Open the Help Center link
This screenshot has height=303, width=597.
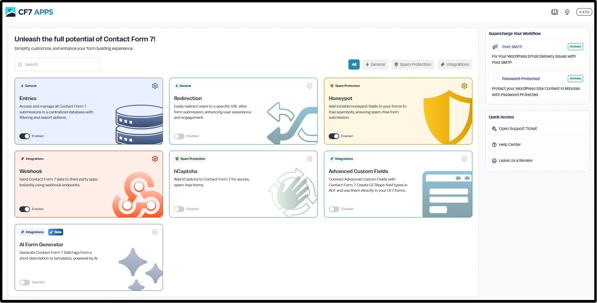[x=537, y=145]
